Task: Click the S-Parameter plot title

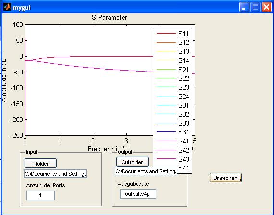Action: click(x=110, y=18)
